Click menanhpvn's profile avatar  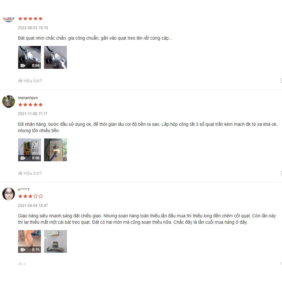[9, 101]
